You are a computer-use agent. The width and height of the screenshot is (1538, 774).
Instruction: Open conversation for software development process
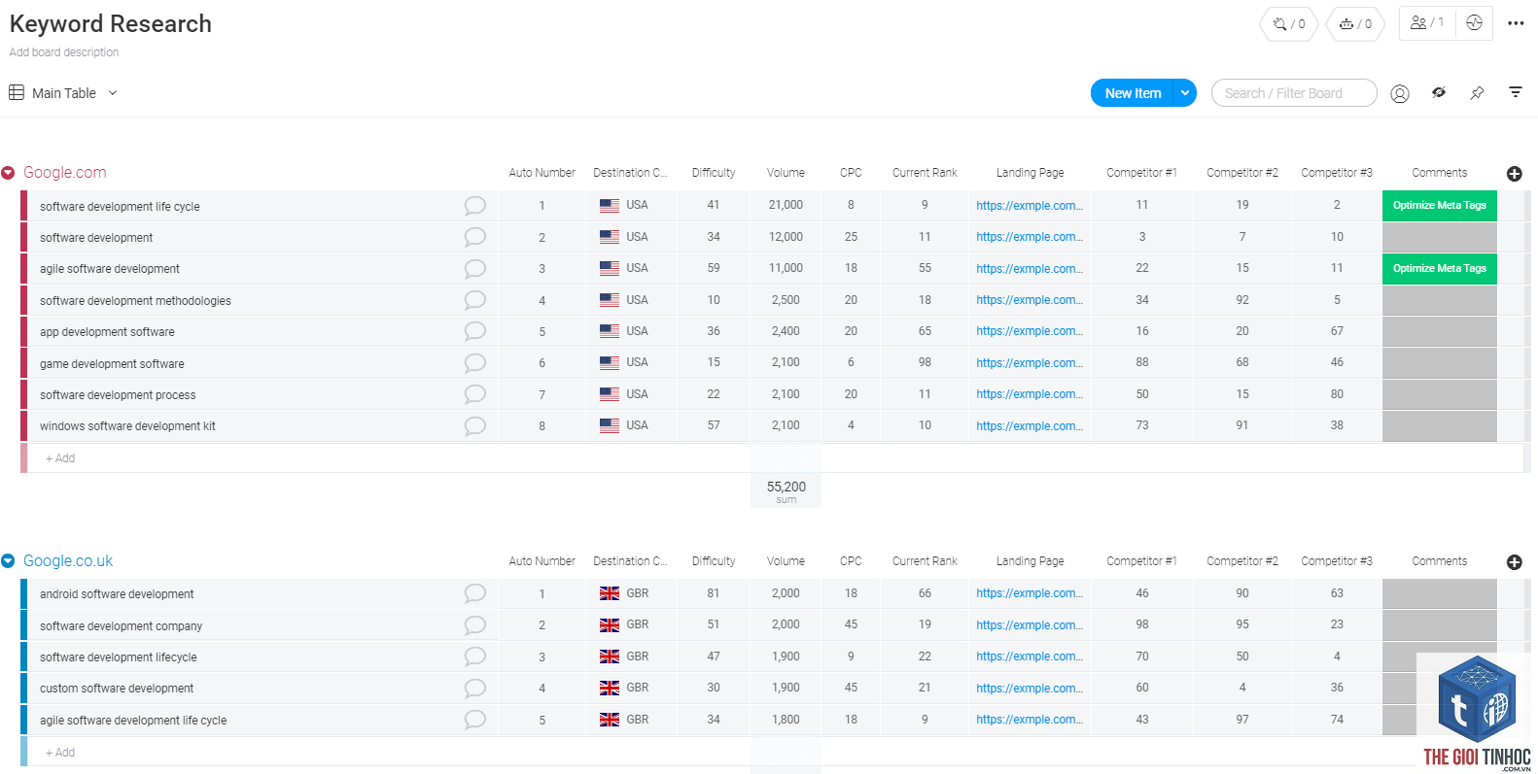(x=474, y=394)
